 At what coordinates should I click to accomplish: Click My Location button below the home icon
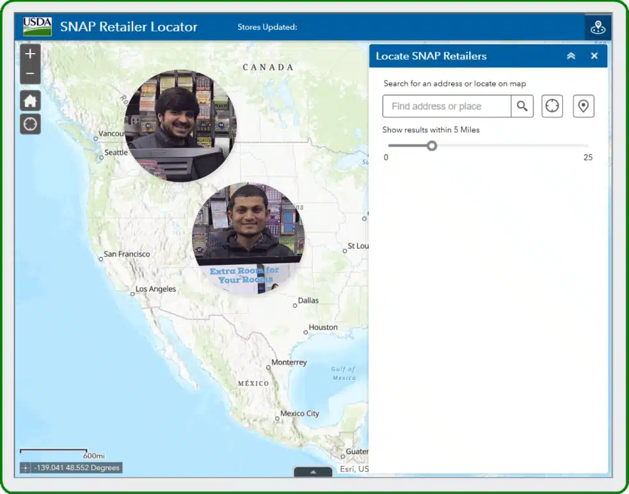pos(30,124)
